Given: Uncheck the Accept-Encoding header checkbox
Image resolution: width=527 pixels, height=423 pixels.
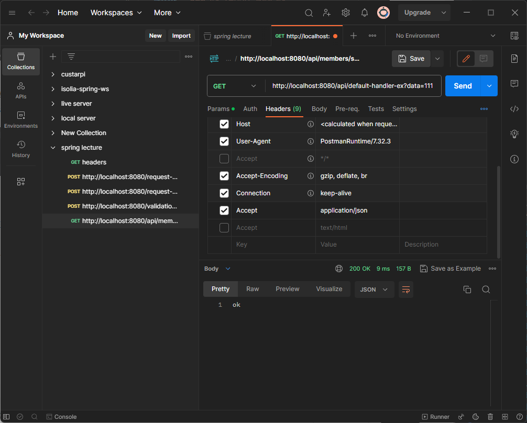Looking at the screenshot, I should point(224,176).
